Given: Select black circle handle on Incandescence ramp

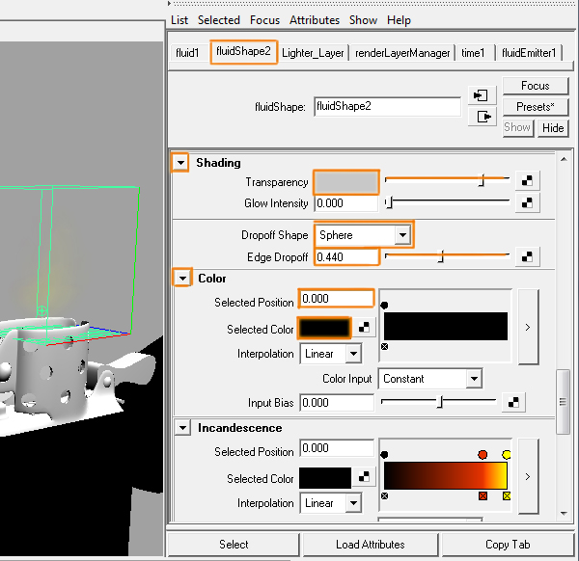Looking at the screenshot, I should click(384, 454).
